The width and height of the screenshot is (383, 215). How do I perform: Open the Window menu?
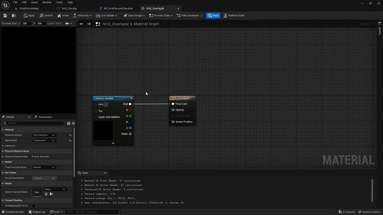click(47, 2)
